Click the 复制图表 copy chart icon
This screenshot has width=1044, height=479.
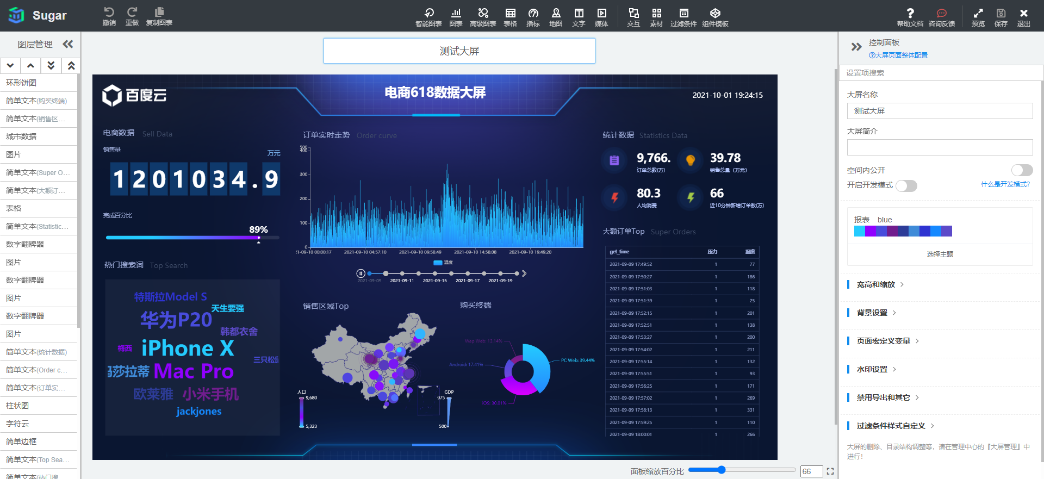[159, 16]
